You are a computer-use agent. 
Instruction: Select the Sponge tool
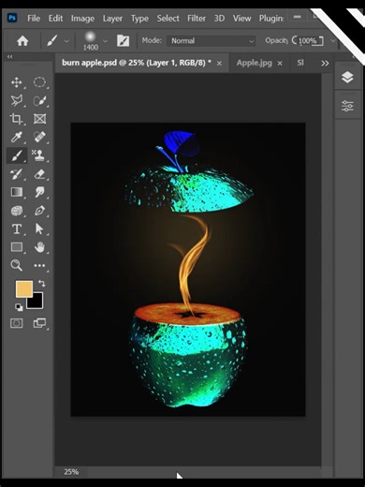point(17,211)
